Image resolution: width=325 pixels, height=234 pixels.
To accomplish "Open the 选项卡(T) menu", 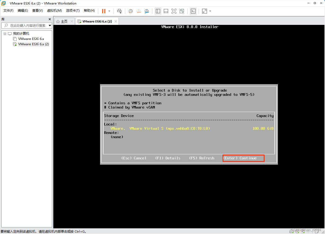I will 73,11.
